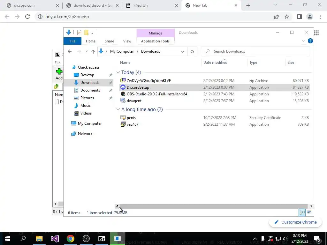Open 7-Zip from the taskbar

click(x=102, y=239)
